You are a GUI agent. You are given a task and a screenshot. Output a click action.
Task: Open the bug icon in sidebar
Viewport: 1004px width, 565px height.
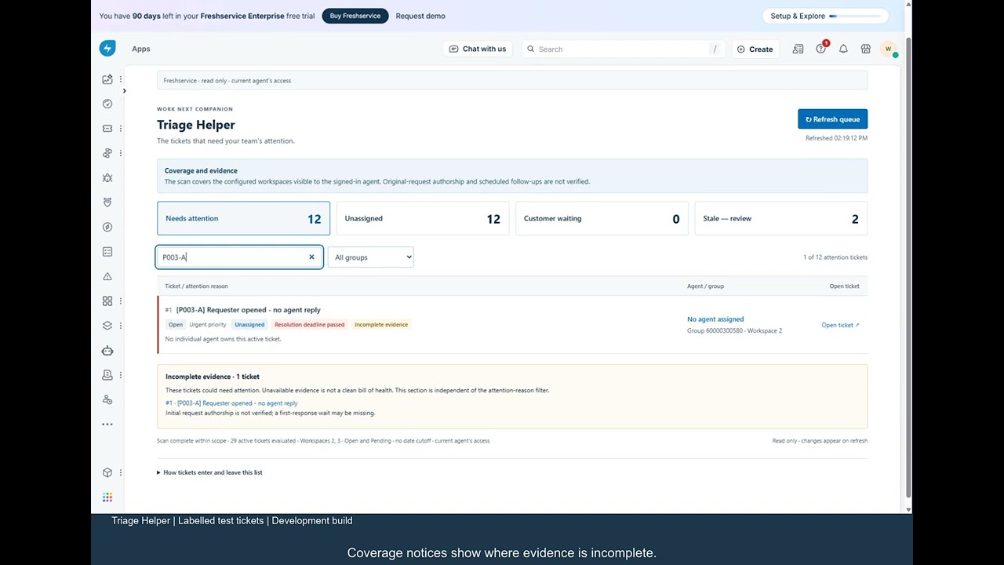tap(107, 178)
